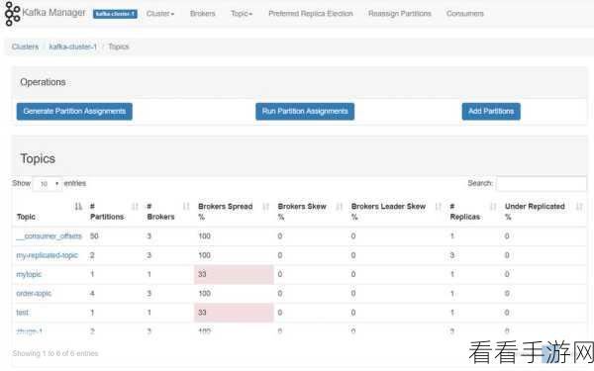Click the kafka-cluster-1 badge in navbar
This screenshot has height=371, width=594.
pos(115,14)
